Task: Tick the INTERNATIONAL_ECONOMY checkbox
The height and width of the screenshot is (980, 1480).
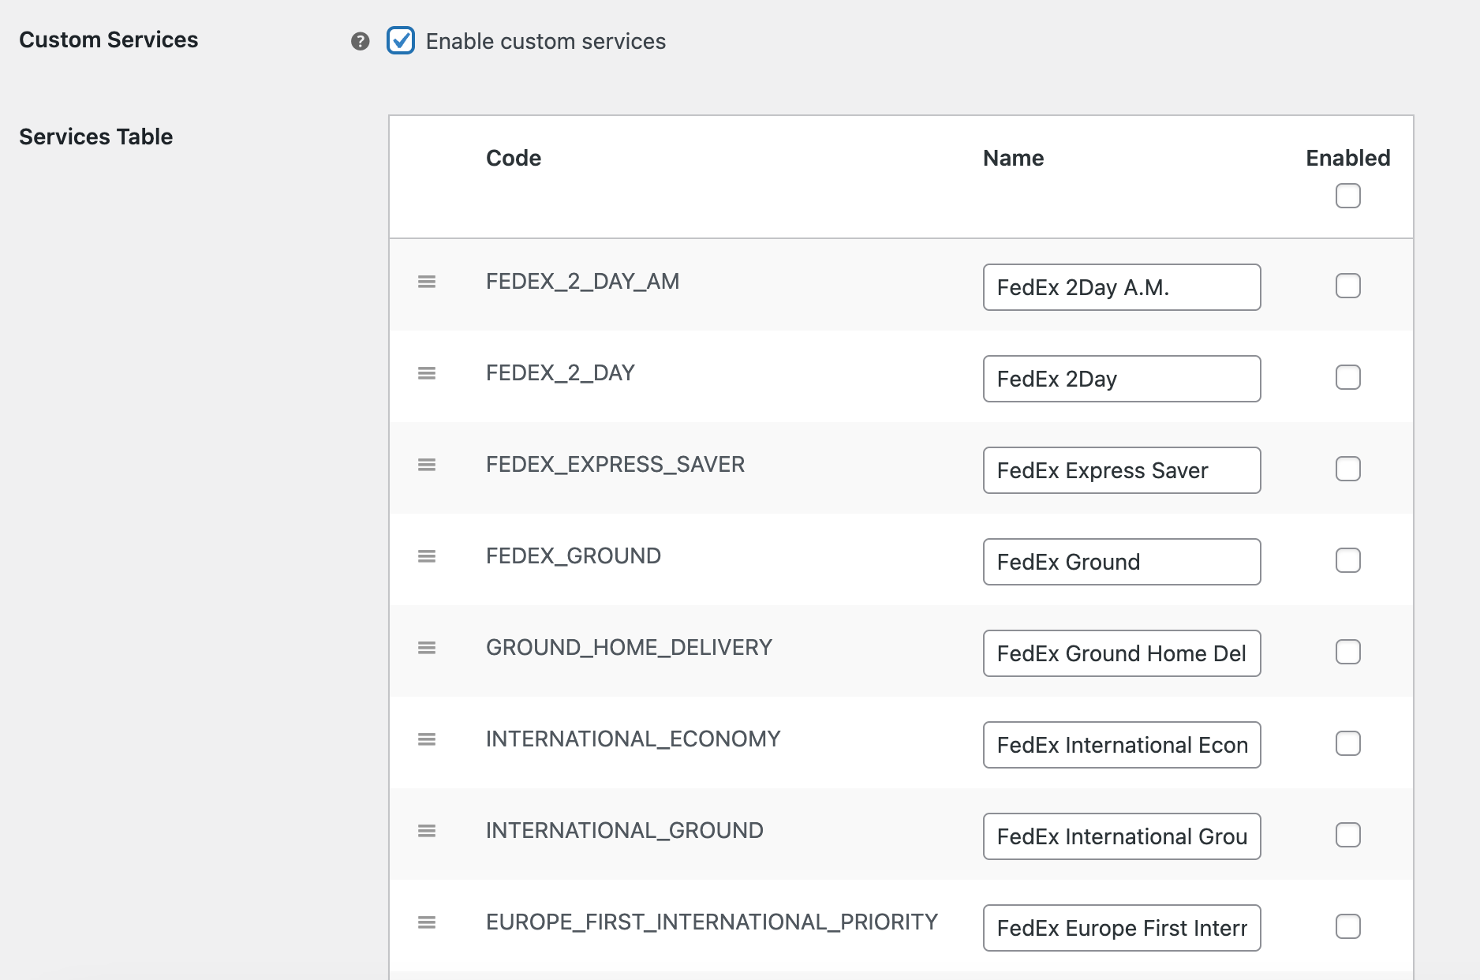Action: [x=1348, y=743]
